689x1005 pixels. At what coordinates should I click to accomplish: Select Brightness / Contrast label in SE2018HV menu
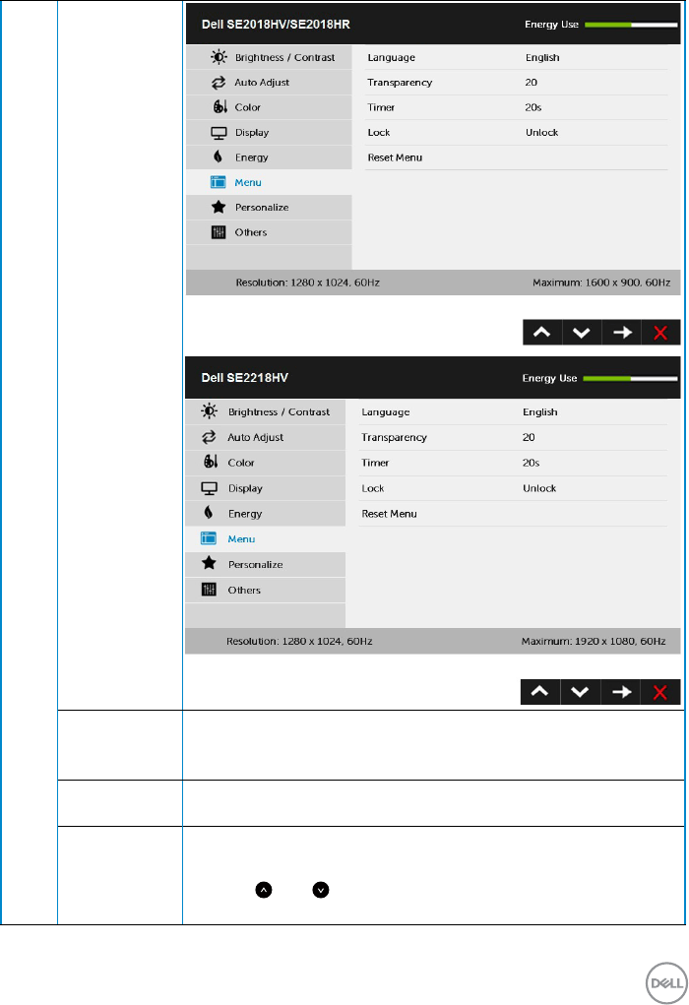[284, 58]
